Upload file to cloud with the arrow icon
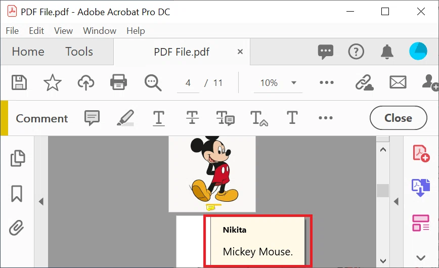 pos(85,82)
